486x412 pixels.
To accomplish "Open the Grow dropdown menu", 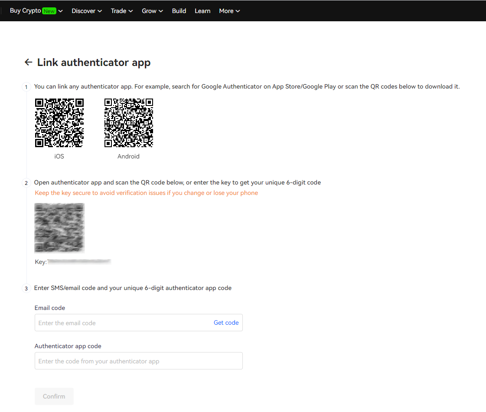I will point(152,11).
